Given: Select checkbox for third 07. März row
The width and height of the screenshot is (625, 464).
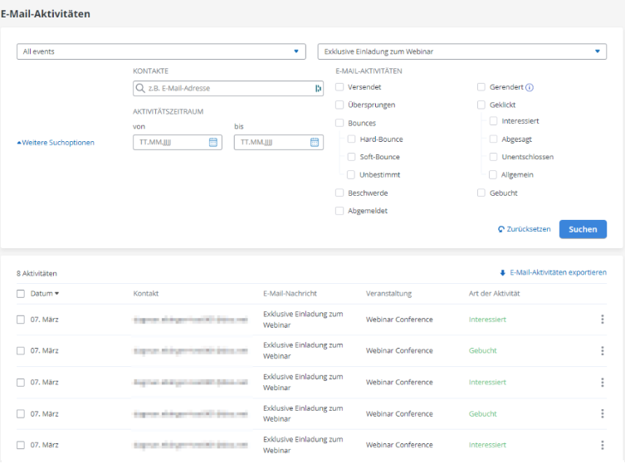Looking at the screenshot, I should point(21,383).
